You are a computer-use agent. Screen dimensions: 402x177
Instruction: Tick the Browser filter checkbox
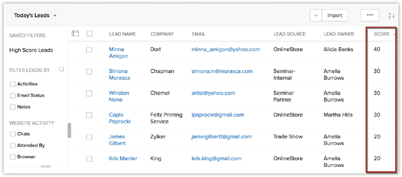[12, 157]
